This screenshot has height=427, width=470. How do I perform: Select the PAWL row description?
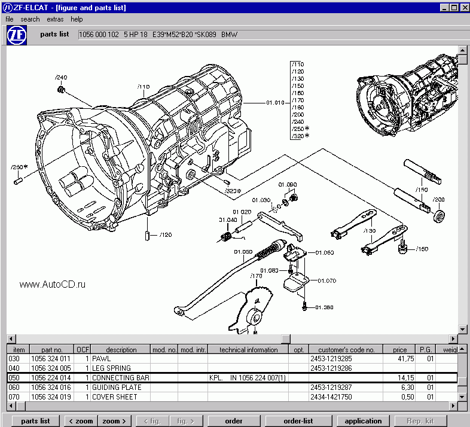point(101,359)
